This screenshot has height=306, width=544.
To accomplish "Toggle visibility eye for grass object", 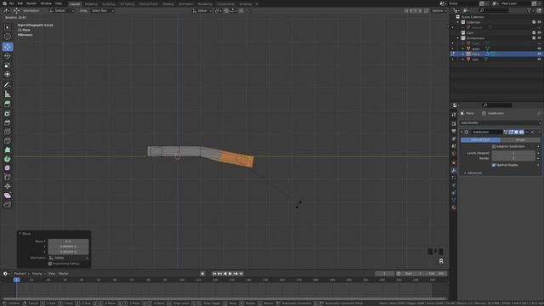I will (539, 49).
